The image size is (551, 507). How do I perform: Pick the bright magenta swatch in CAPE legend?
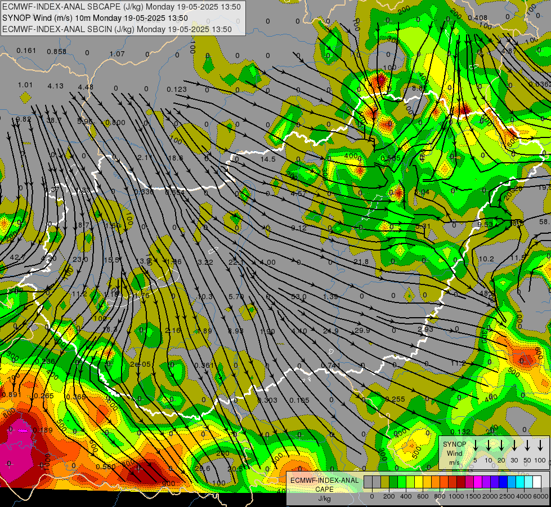click(x=478, y=482)
